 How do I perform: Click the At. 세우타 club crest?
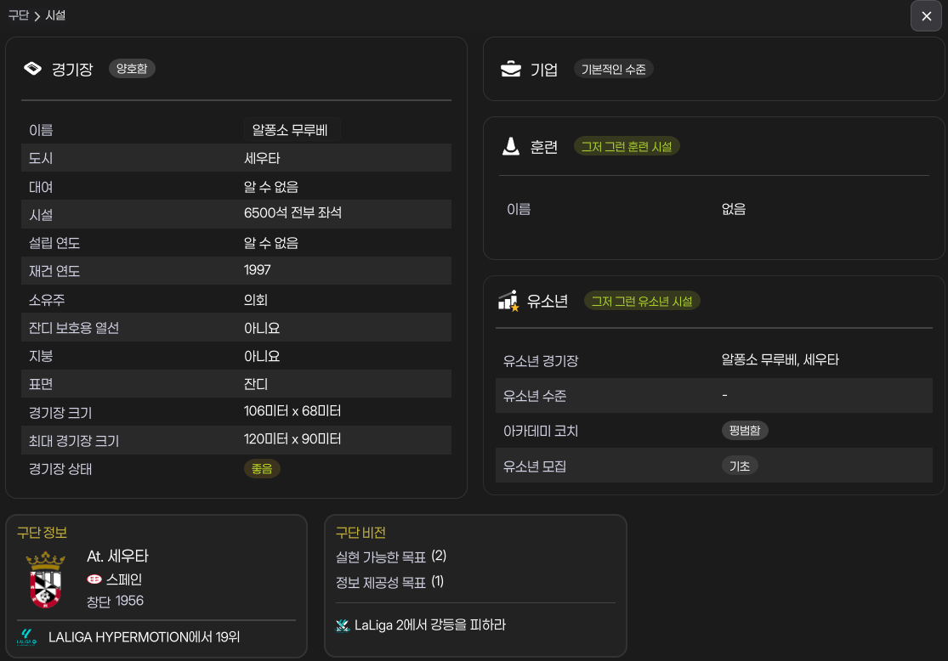[x=45, y=580]
